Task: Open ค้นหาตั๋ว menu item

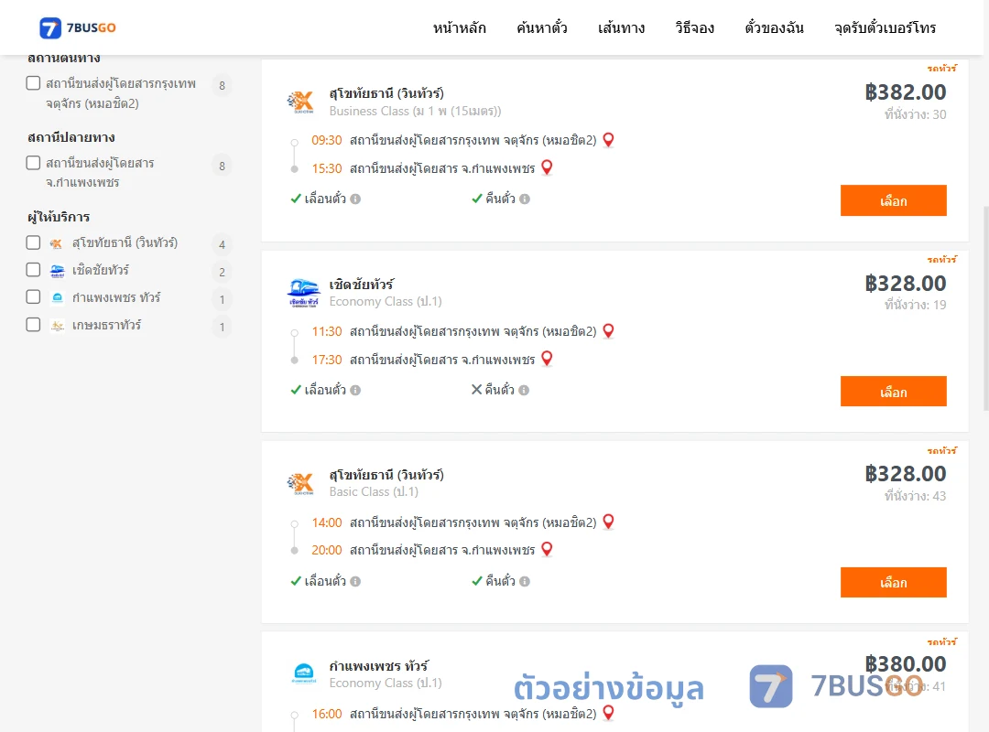Action: 541,27
